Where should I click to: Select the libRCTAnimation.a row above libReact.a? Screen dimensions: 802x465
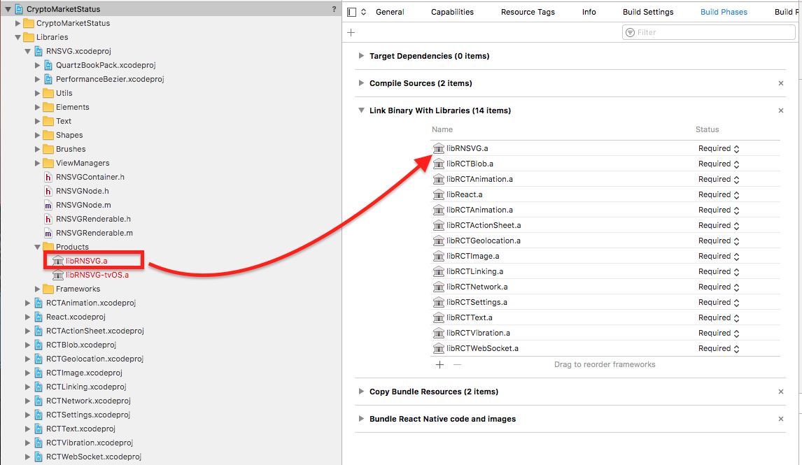click(x=605, y=179)
